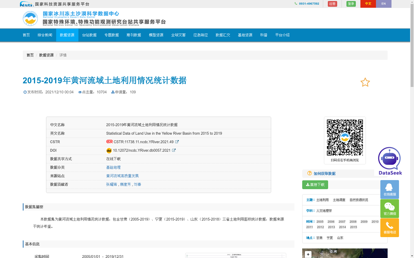This screenshot has width=414, height=258.
Task: Click the CSTR logo icon
Action: tap(109, 142)
